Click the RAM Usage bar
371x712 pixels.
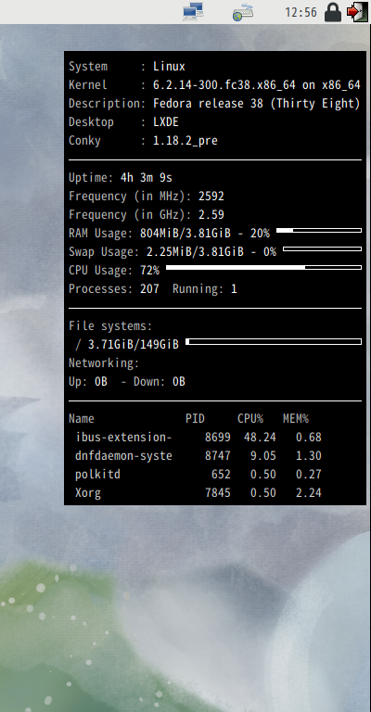pyautogui.click(x=319, y=231)
